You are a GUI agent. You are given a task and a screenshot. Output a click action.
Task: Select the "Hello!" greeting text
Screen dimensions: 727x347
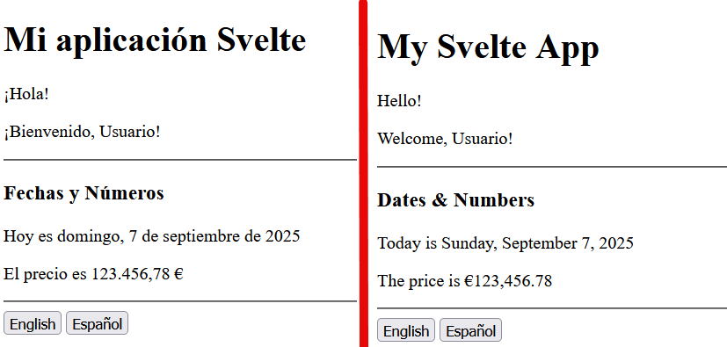[399, 100]
